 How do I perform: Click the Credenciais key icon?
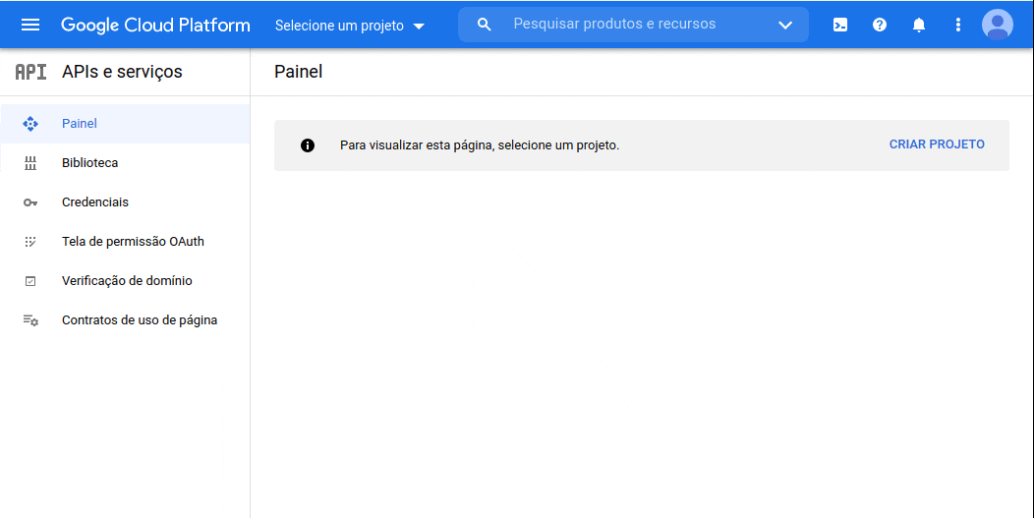point(30,202)
